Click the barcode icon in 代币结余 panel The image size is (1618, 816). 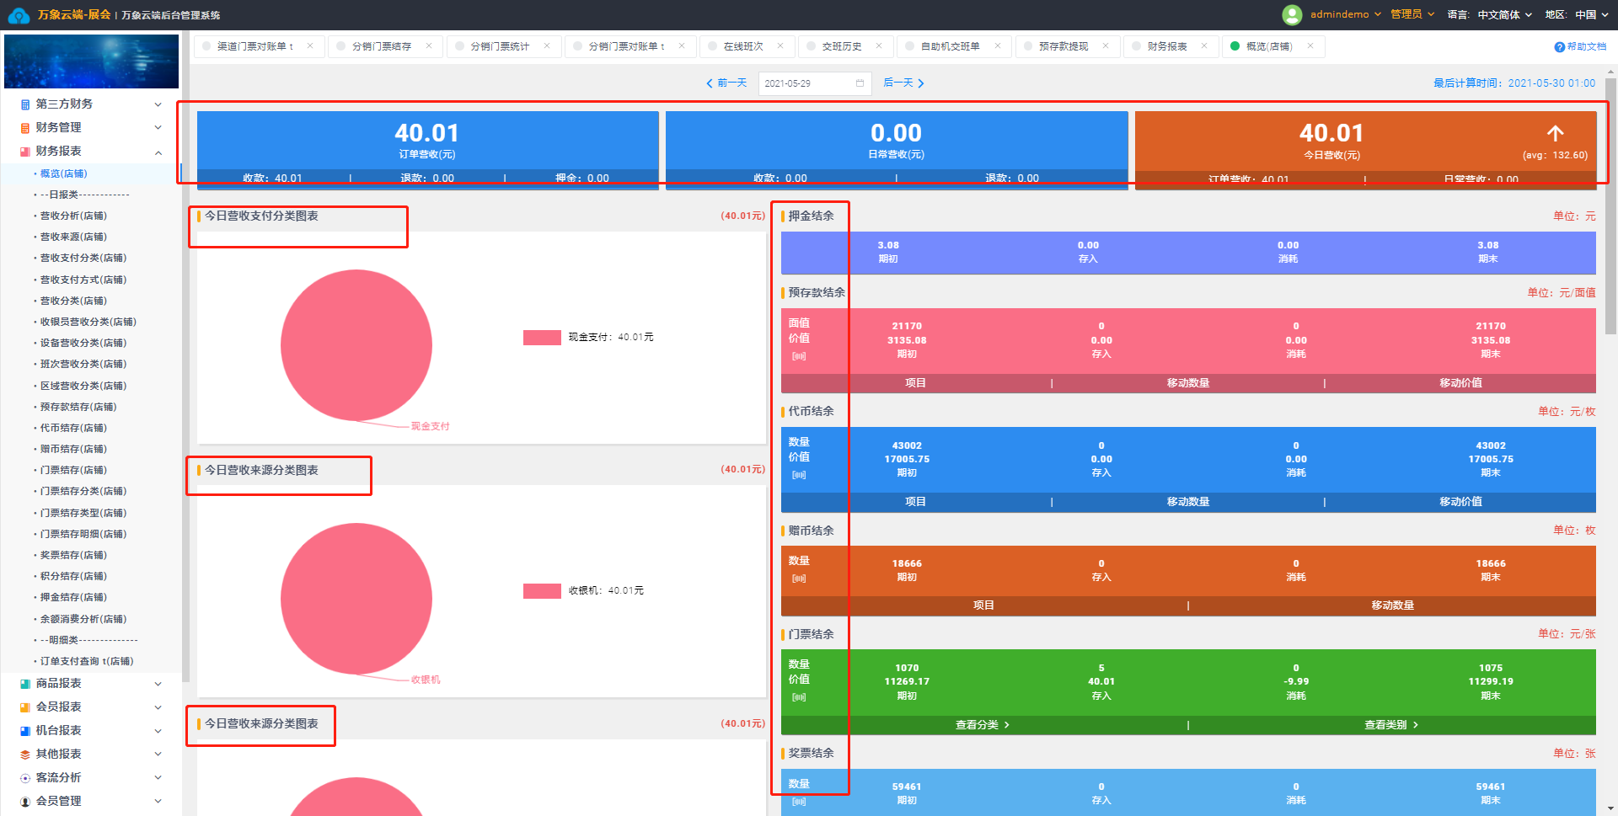(799, 475)
